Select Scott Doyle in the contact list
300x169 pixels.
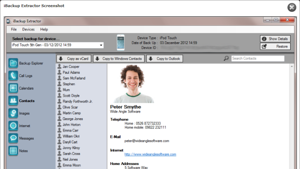(71, 95)
